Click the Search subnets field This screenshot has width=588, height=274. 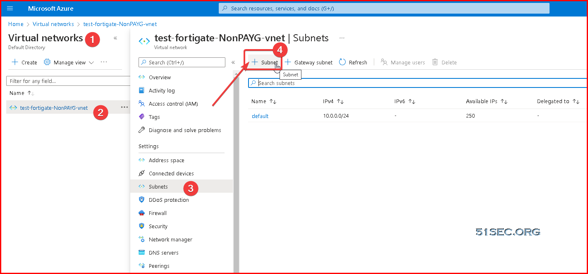(418, 83)
